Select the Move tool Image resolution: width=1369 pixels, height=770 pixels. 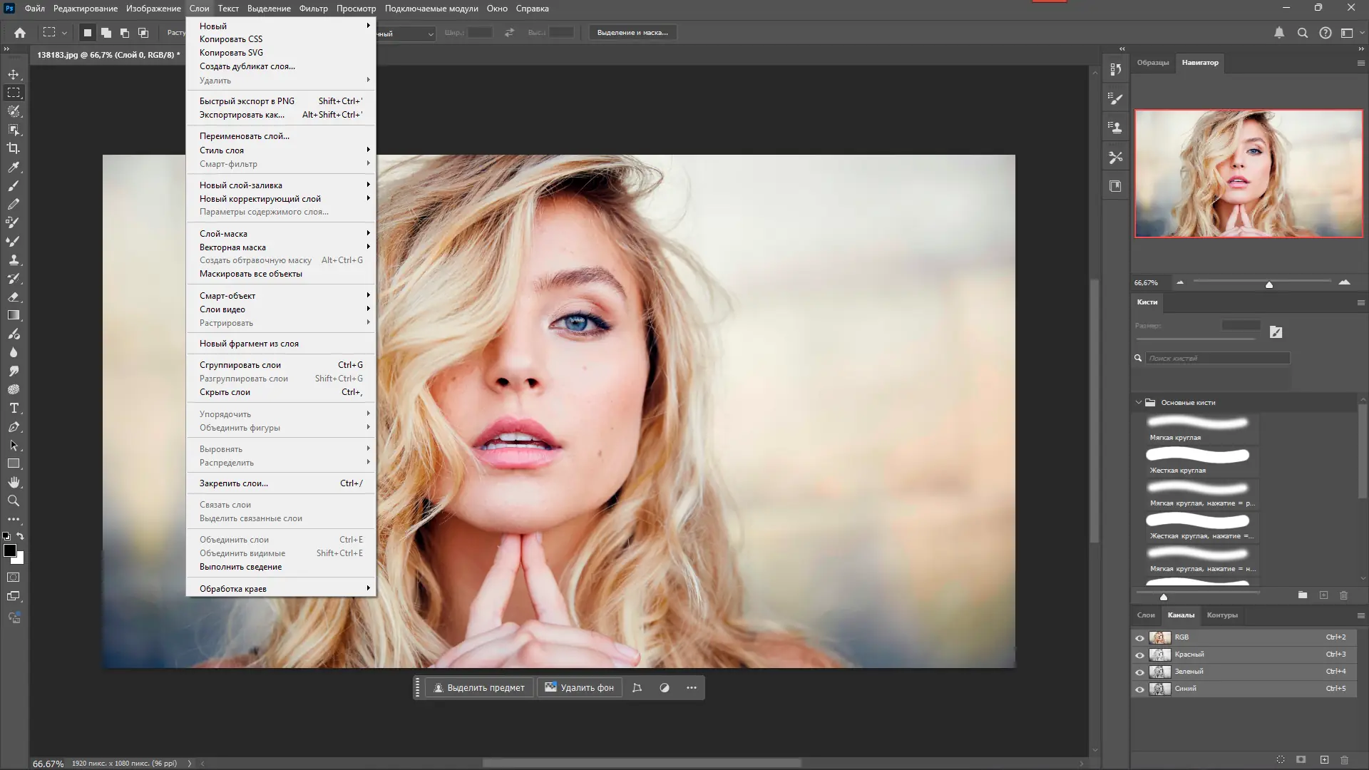[x=14, y=74]
